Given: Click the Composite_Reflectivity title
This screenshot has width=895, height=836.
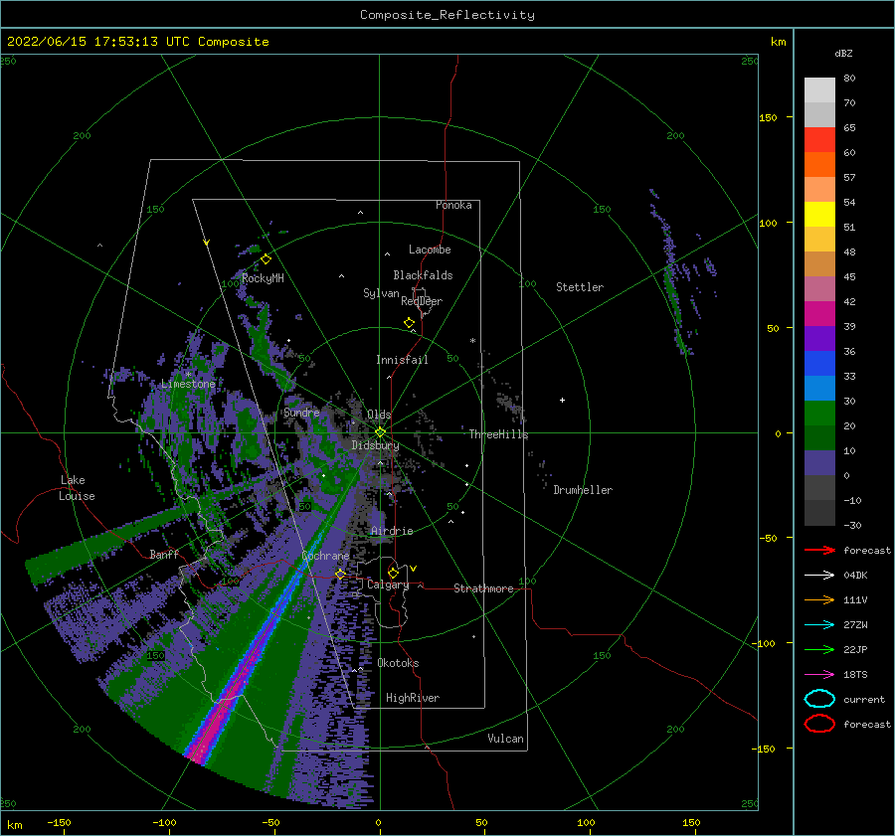Looking at the screenshot, I should pyautogui.click(x=447, y=15).
